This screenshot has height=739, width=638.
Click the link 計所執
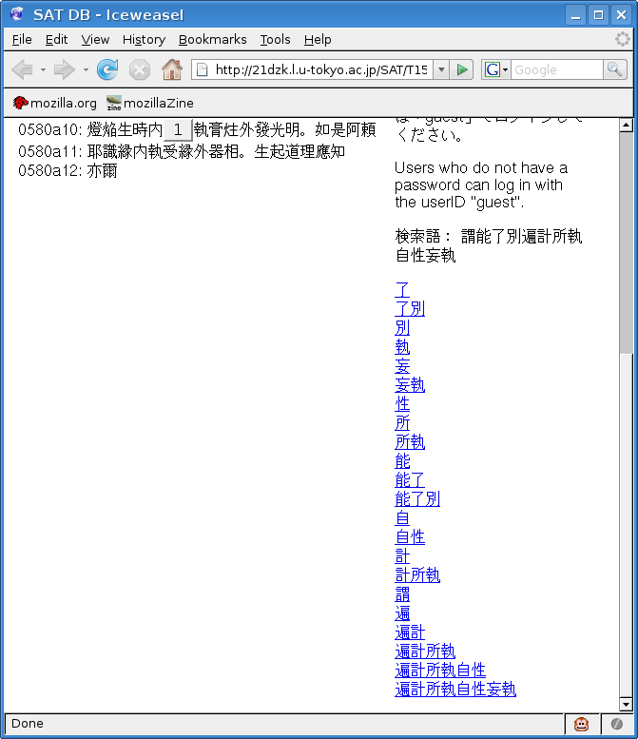(x=417, y=575)
